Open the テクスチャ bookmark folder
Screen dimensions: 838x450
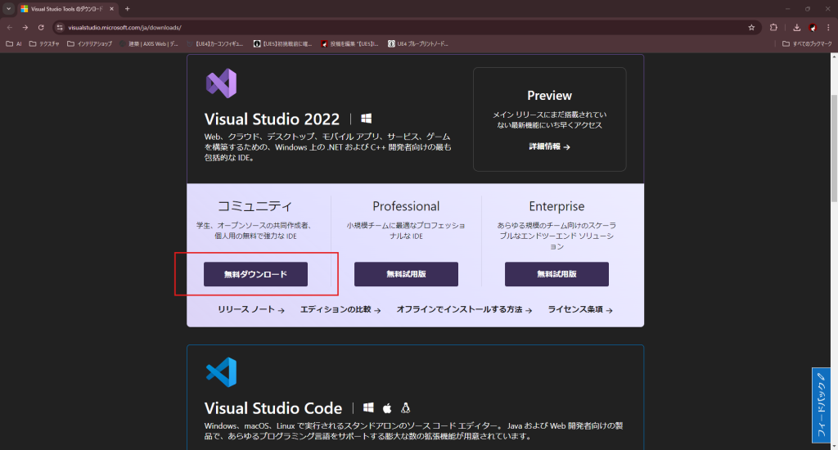pos(43,43)
